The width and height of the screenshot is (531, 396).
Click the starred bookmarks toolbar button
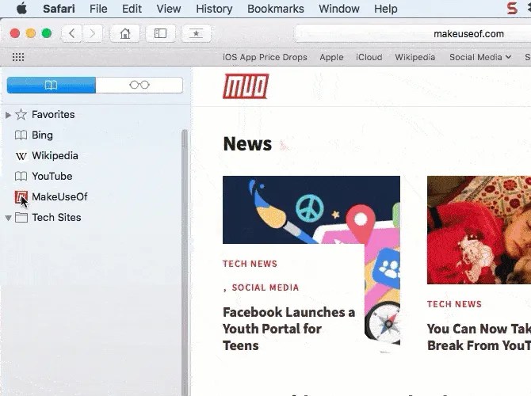click(196, 33)
